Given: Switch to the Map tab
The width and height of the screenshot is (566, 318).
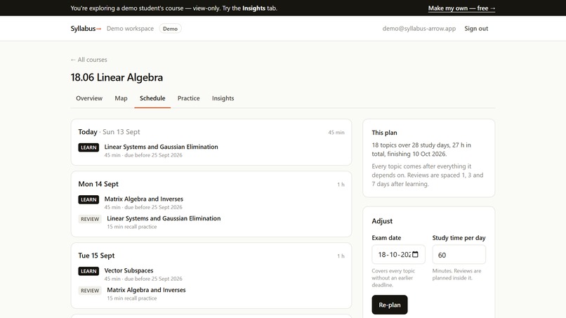Looking at the screenshot, I should point(121,98).
